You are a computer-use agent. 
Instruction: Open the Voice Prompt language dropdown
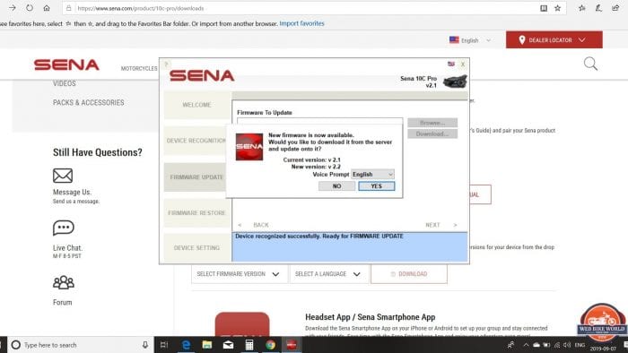(372, 175)
